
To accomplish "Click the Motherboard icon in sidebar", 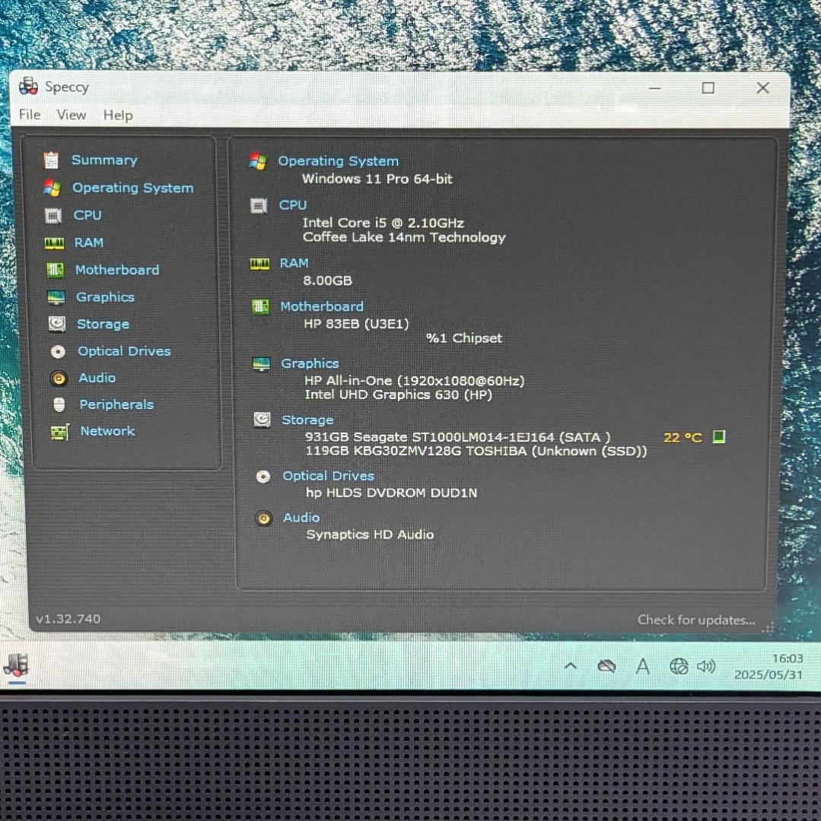I will (55, 271).
